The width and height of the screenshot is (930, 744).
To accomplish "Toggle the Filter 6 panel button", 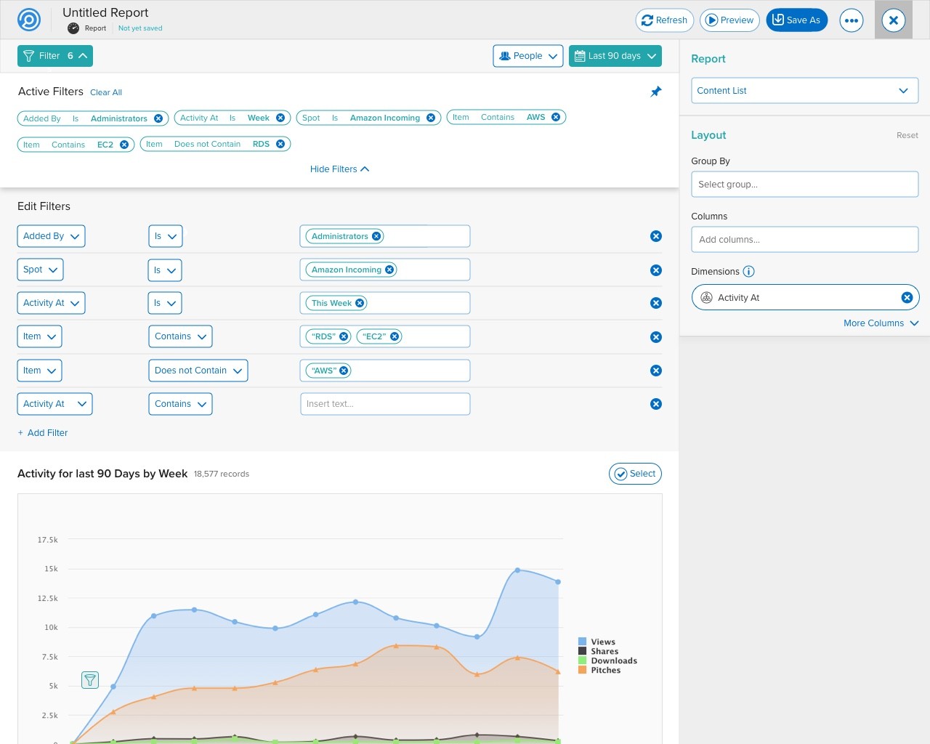I will pyautogui.click(x=55, y=56).
